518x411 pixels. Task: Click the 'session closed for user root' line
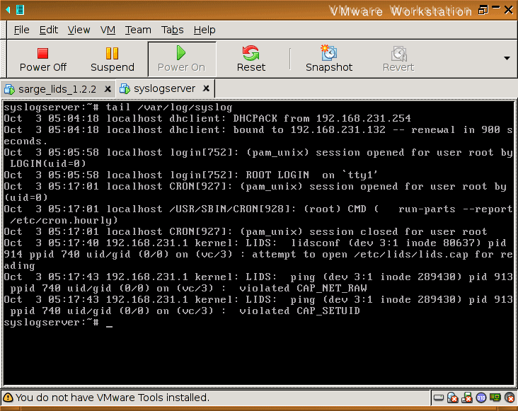(x=246, y=232)
